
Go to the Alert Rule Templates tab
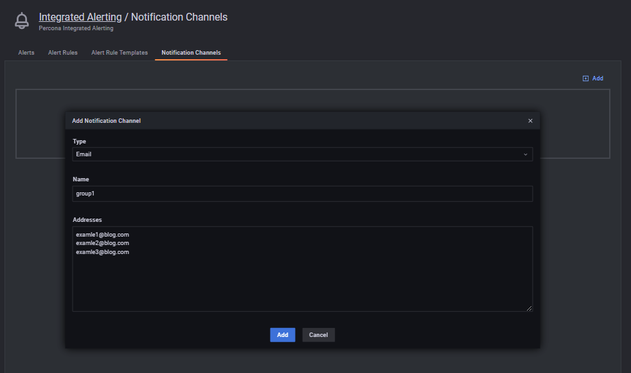(x=120, y=53)
